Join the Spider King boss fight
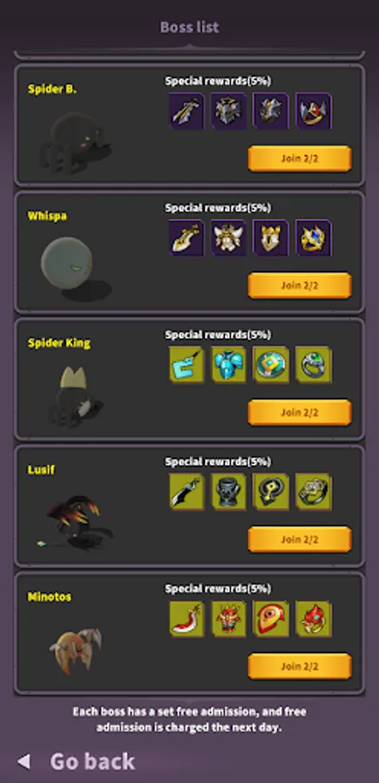 click(x=300, y=412)
